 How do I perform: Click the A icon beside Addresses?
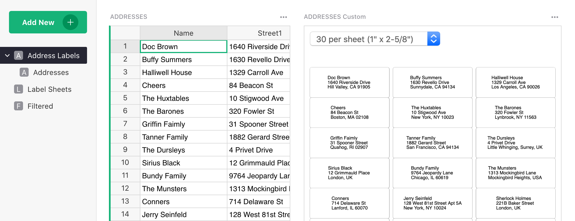pos(24,72)
